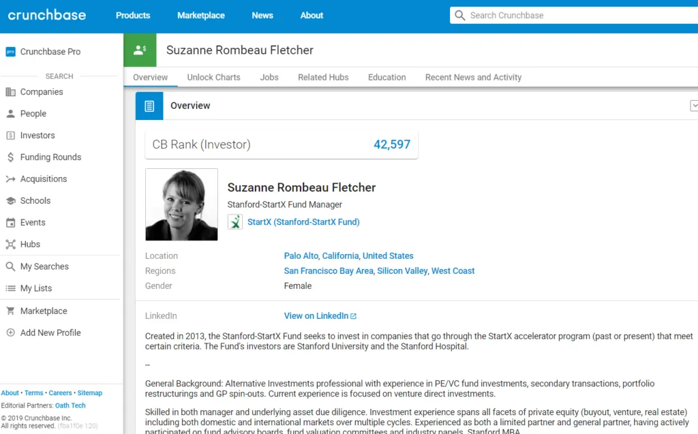Open the My Searches magnifier icon
The width and height of the screenshot is (698, 434).
tap(10, 266)
